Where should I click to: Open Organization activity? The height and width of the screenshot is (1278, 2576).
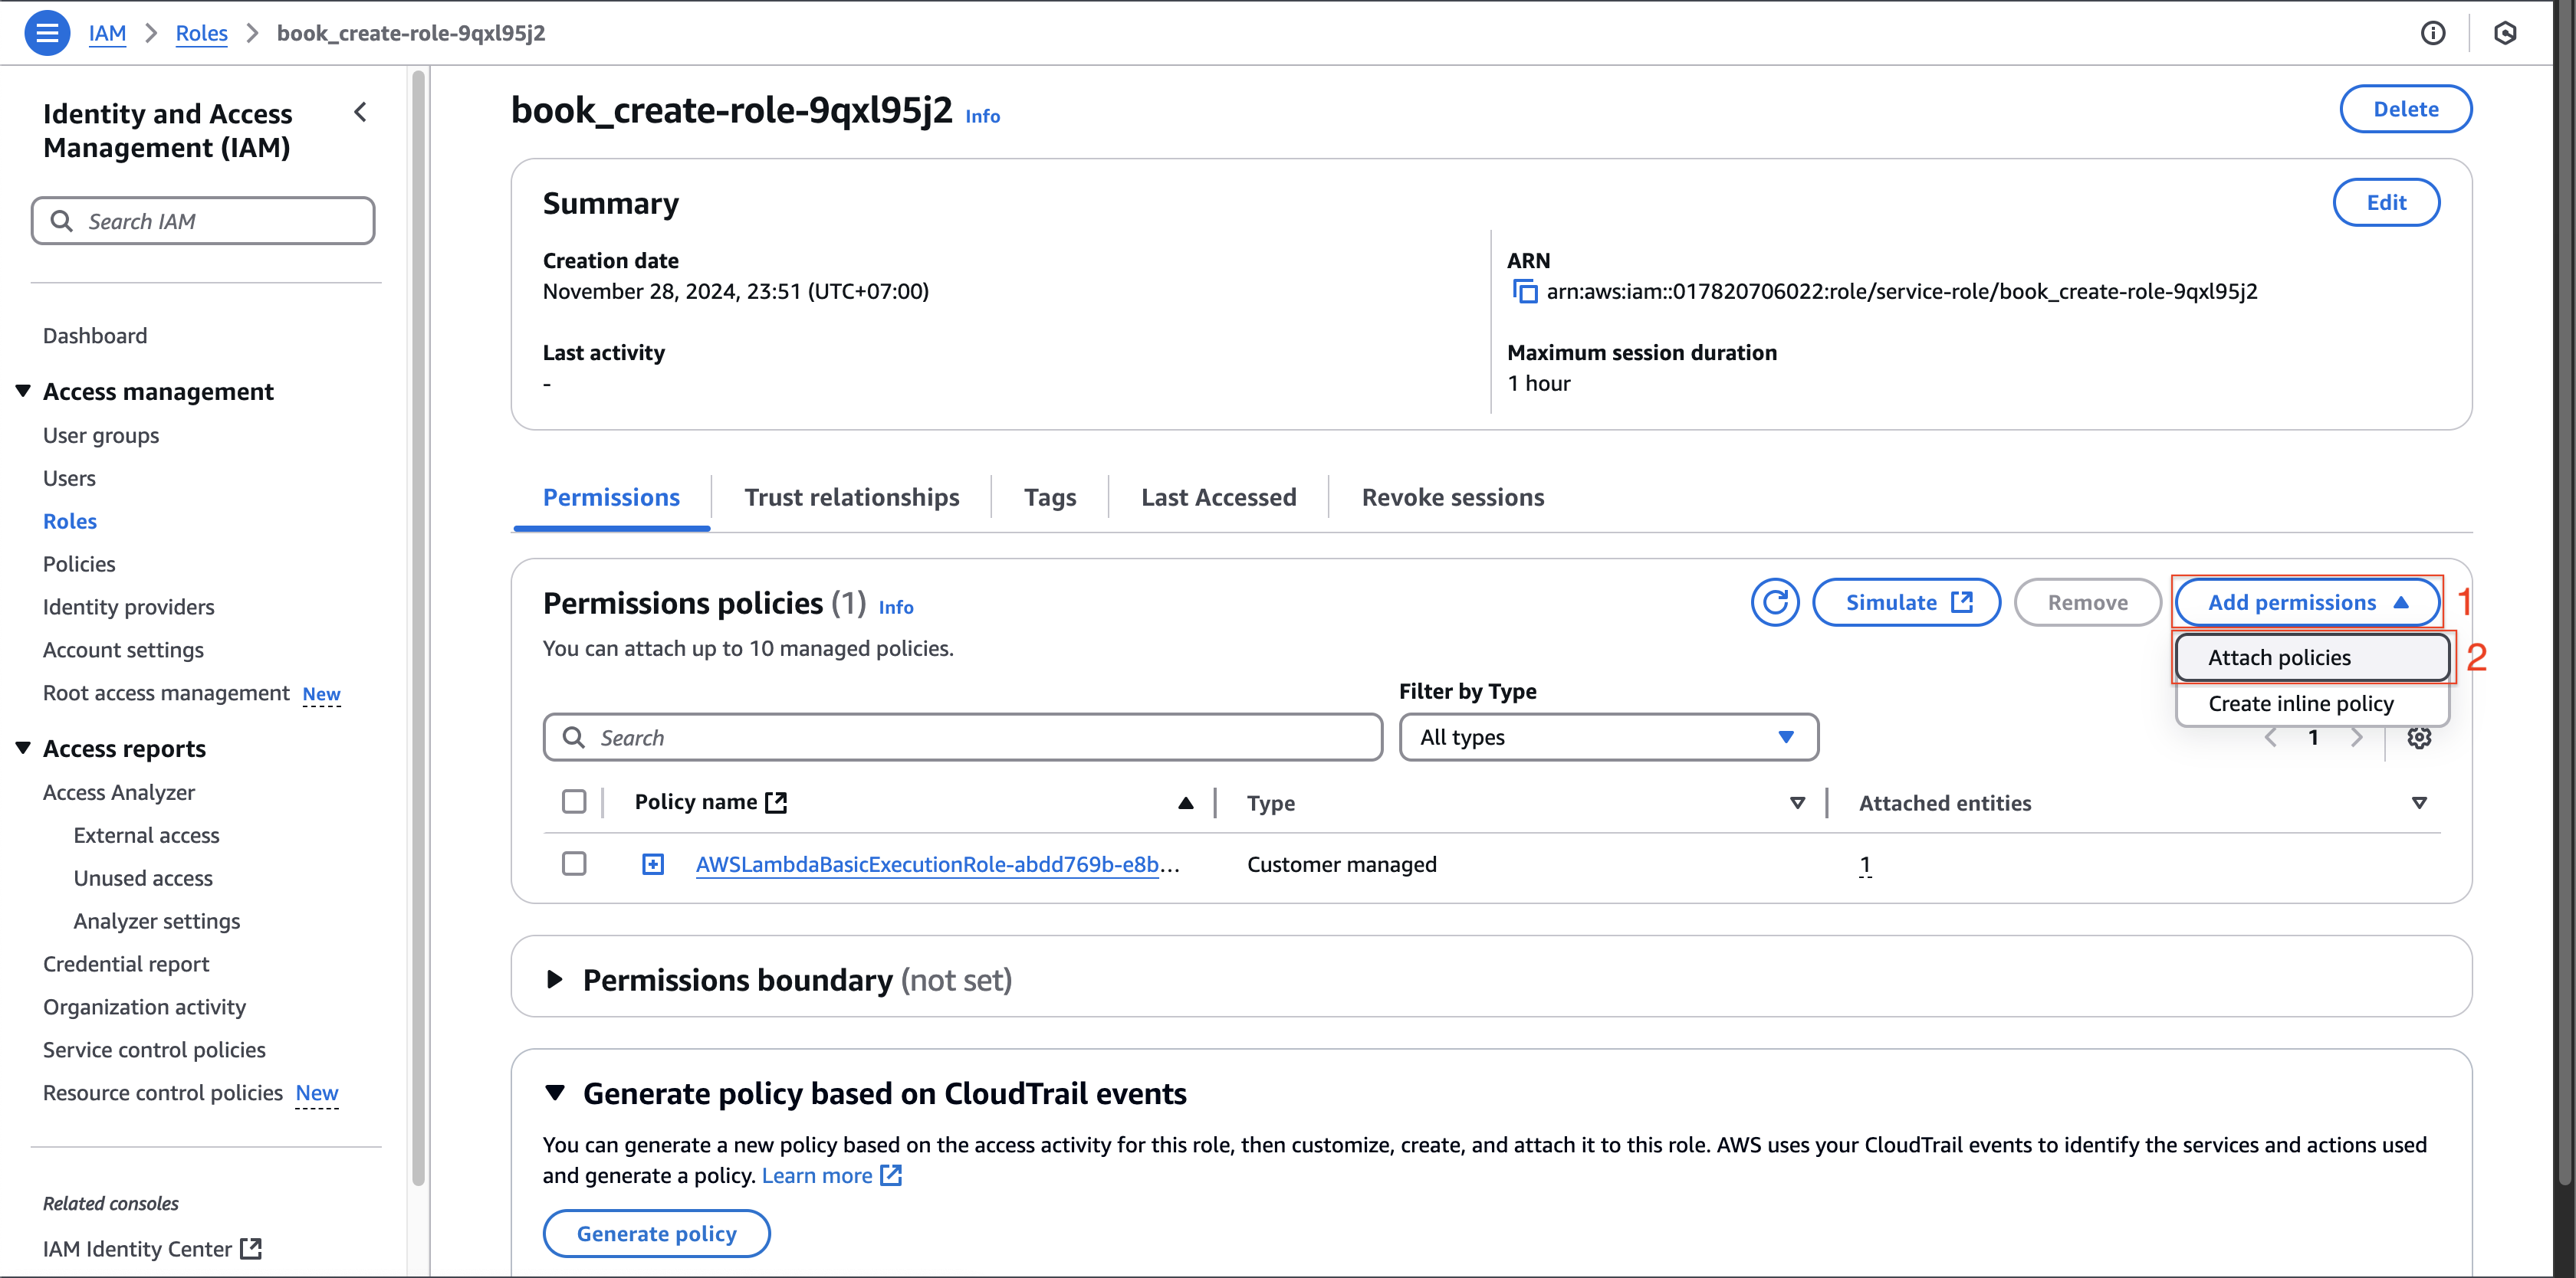[x=144, y=1008]
